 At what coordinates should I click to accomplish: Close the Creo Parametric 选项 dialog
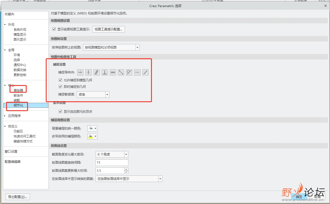326,6
